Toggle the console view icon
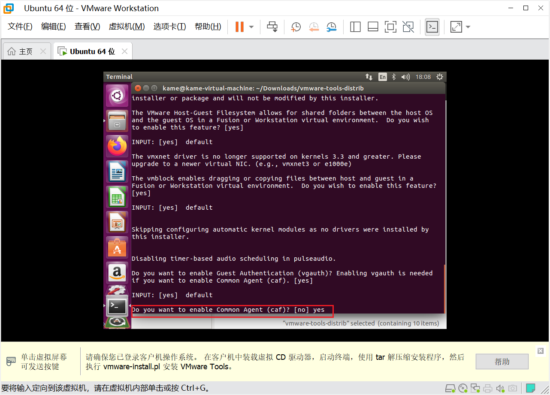 (432, 27)
